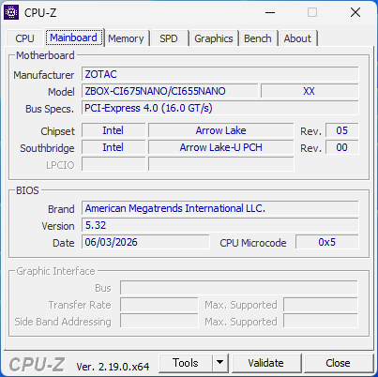Screen dimensions: 378x377
Task: Click the CPU-Z version text Ver. 2.19.0.x64
Action: pos(113,367)
